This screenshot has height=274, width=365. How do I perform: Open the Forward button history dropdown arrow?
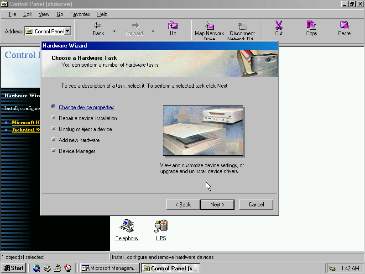tap(153, 32)
